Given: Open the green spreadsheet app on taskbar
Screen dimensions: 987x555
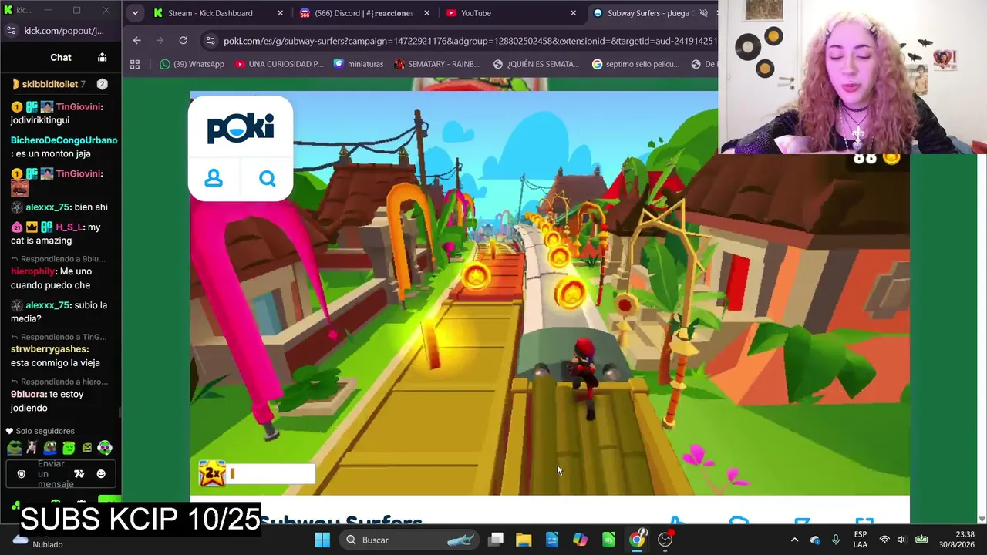Looking at the screenshot, I should pos(608,540).
